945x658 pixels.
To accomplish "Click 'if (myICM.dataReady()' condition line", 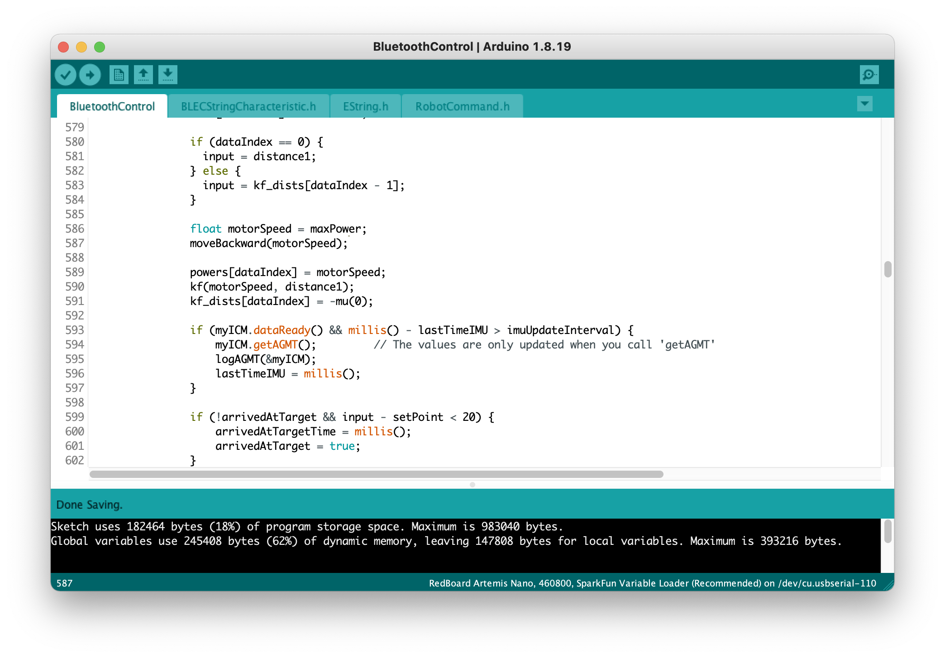I will click(412, 330).
